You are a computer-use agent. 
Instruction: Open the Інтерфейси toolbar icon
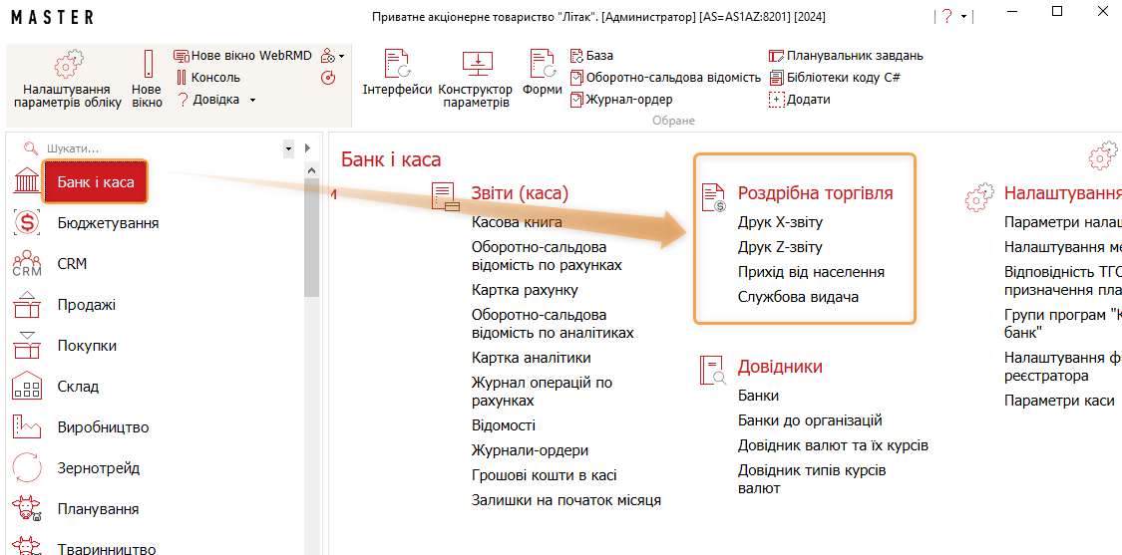tap(396, 65)
